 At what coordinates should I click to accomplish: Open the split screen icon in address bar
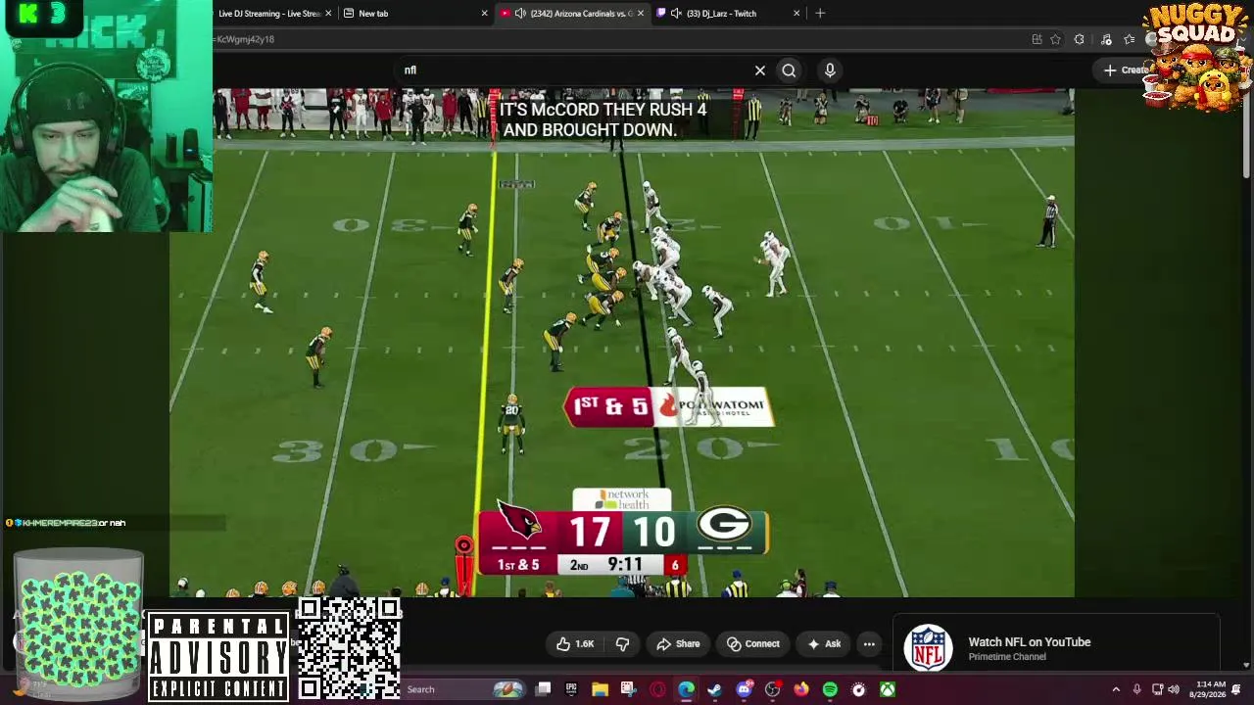pyautogui.click(x=1037, y=39)
